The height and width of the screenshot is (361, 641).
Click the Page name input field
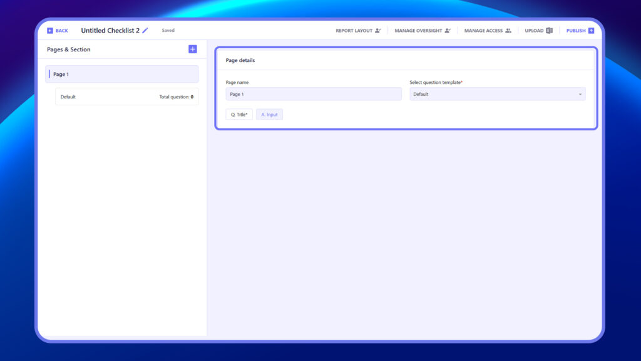click(x=314, y=94)
